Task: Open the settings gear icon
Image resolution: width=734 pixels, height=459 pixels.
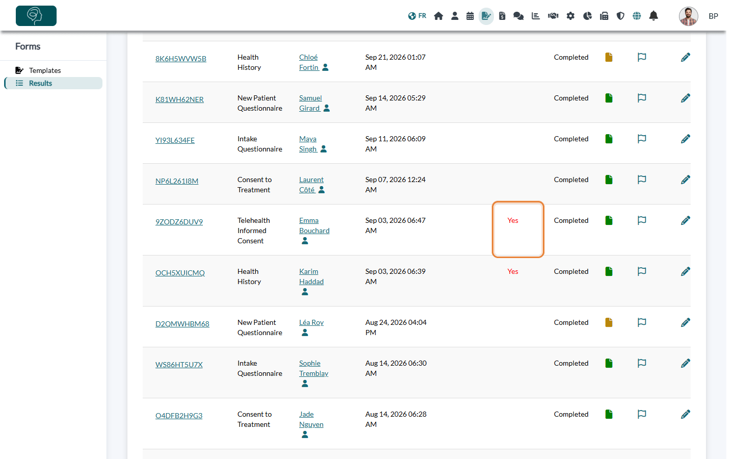Action: (x=570, y=16)
